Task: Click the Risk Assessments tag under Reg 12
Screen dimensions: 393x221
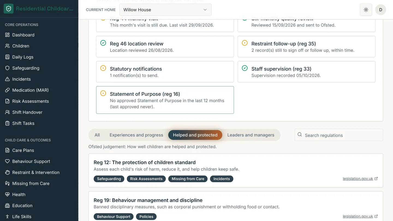Action: pos(146,179)
